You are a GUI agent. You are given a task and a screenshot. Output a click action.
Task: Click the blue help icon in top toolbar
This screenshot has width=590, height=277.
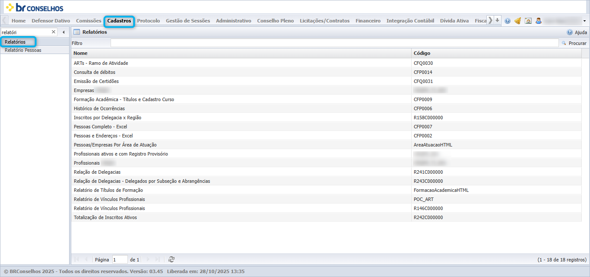click(508, 21)
